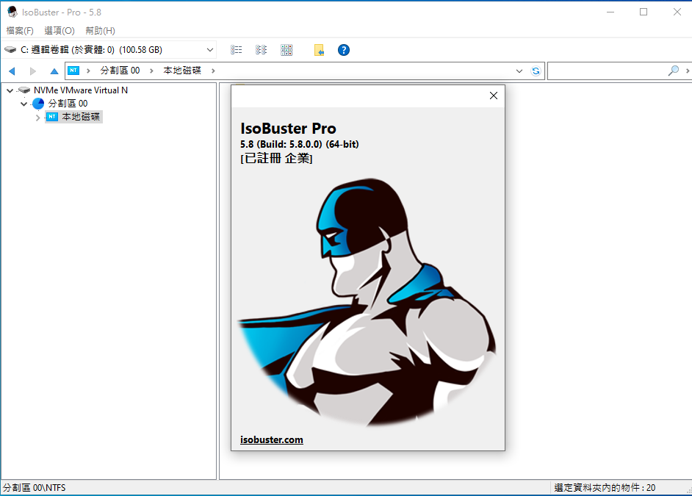Open the 選項(O) menu
Viewport: 692px width, 496px height.
tap(60, 30)
